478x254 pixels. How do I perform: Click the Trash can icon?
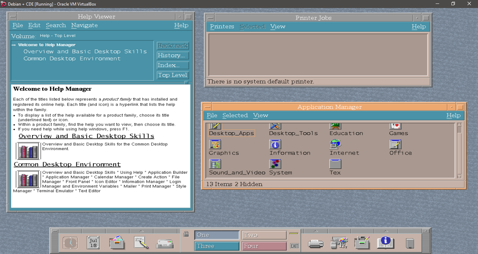coord(410,243)
